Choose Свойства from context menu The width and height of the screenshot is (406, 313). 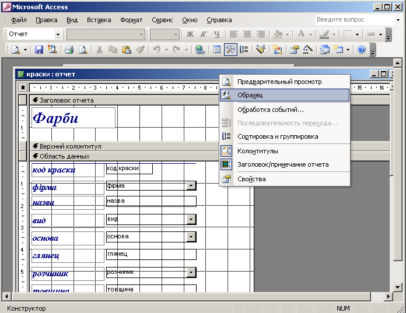[285, 179]
